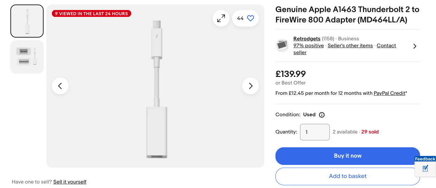Show previous product image
Image resolution: width=436 pixels, height=188 pixels.
click(60, 86)
